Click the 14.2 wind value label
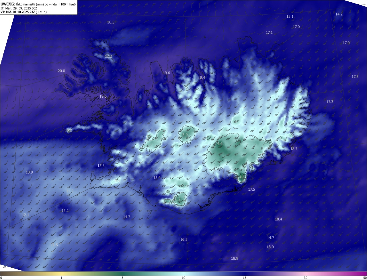 pos(339,14)
